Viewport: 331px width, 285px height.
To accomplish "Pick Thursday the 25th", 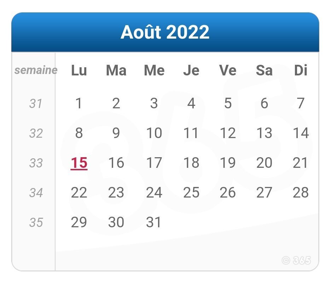I will (191, 193).
